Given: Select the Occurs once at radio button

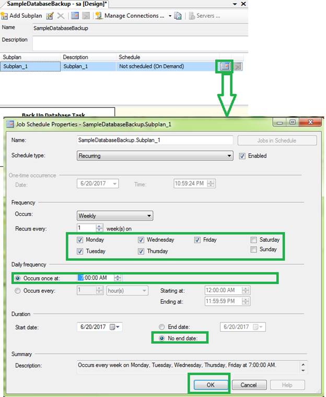Looking at the screenshot, I should pyautogui.click(x=17, y=278).
